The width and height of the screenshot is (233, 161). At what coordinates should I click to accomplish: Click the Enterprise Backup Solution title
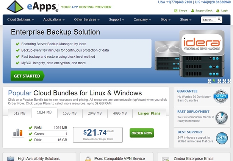click(55, 32)
